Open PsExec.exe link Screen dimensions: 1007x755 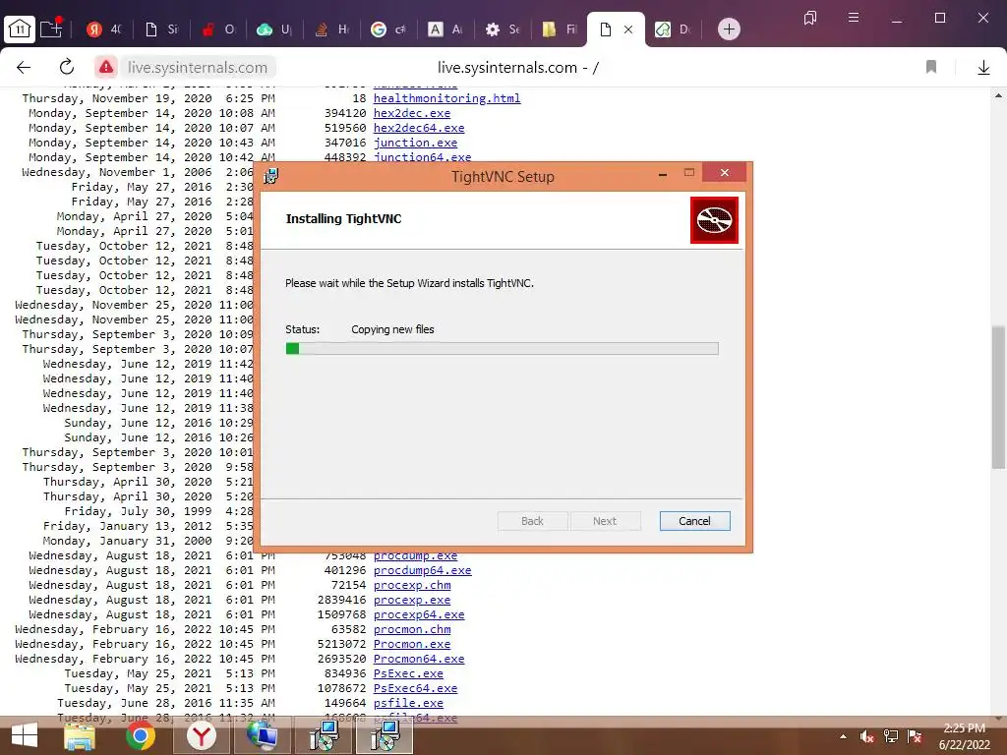pyautogui.click(x=408, y=673)
